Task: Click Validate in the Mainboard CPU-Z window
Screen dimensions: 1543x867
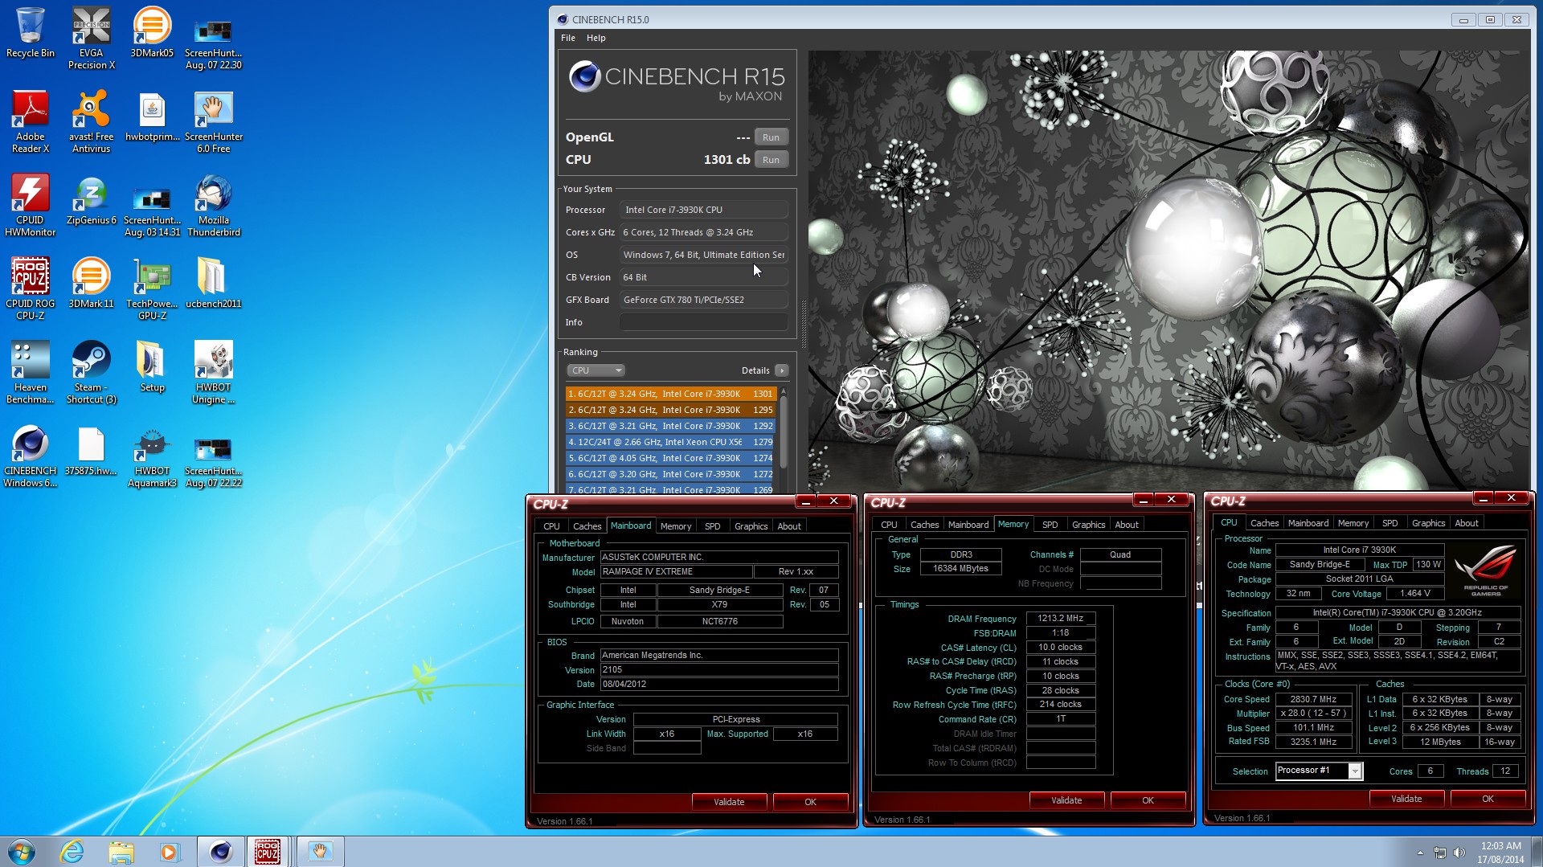Action: pos(730,802)
